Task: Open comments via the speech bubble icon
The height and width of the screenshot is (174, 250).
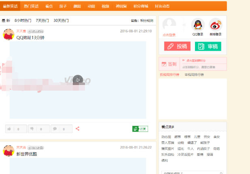Action: pyautogui.click(x=55, y=129)
